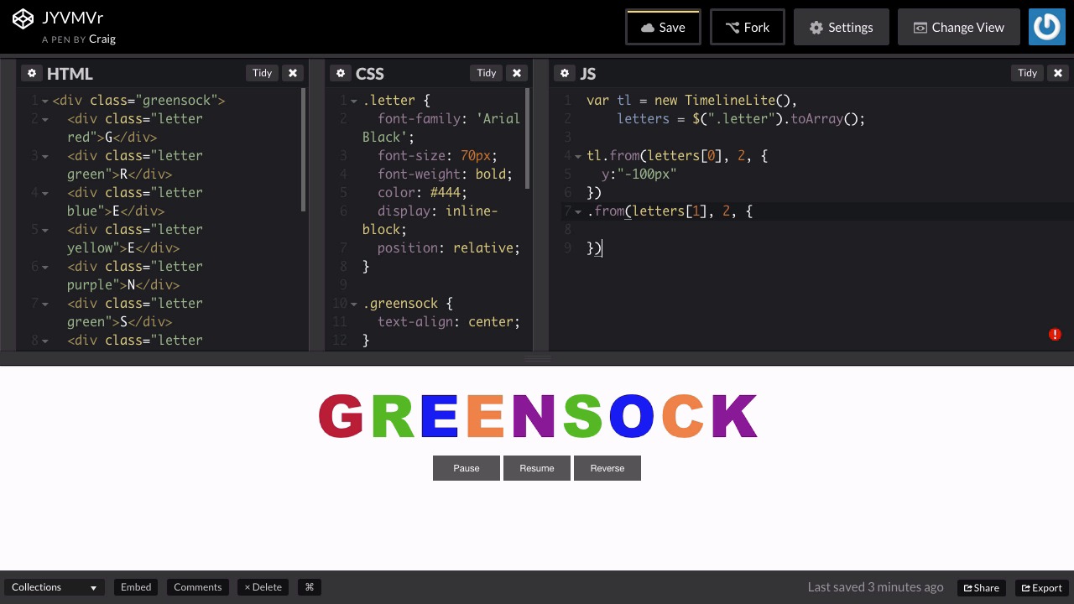Open pen Settings

pyautogui.click(x=842, y=27)
